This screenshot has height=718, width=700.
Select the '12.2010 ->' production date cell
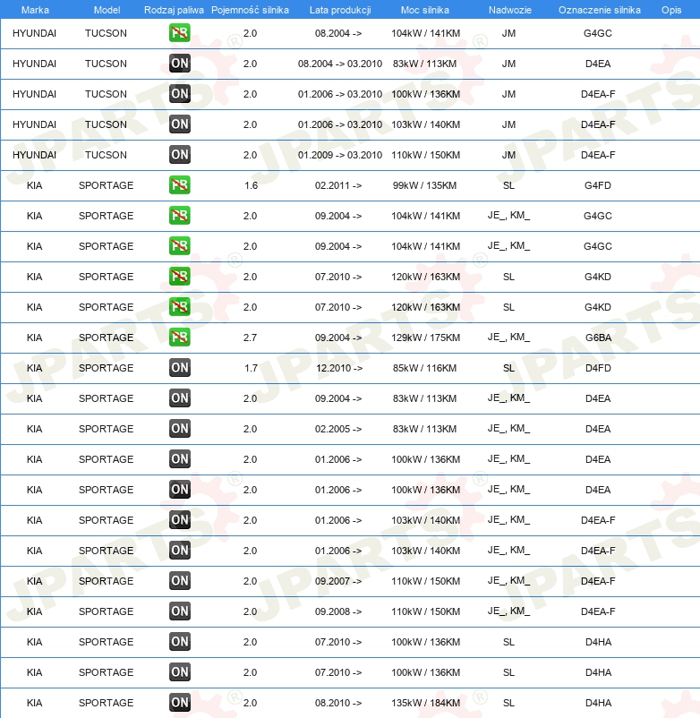tap(339, 368)
